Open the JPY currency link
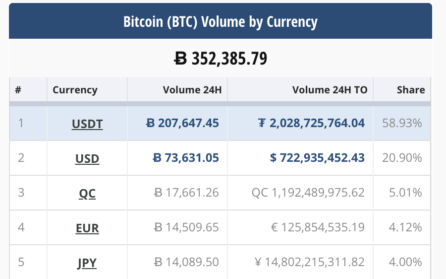The image size is (446, 279). (87, 262)
